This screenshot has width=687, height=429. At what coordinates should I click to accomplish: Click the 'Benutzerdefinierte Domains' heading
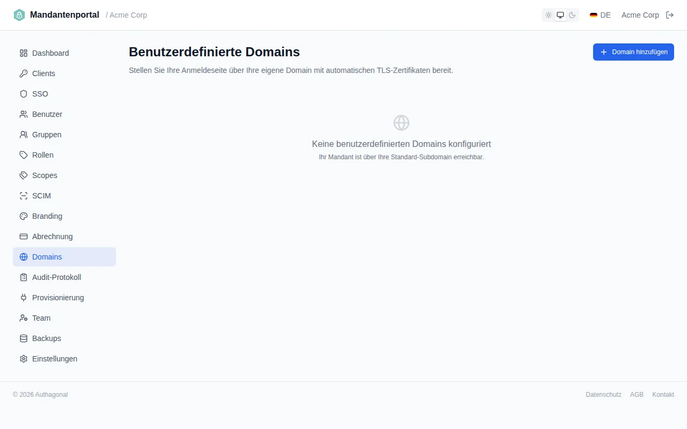[x=214, y=52]
